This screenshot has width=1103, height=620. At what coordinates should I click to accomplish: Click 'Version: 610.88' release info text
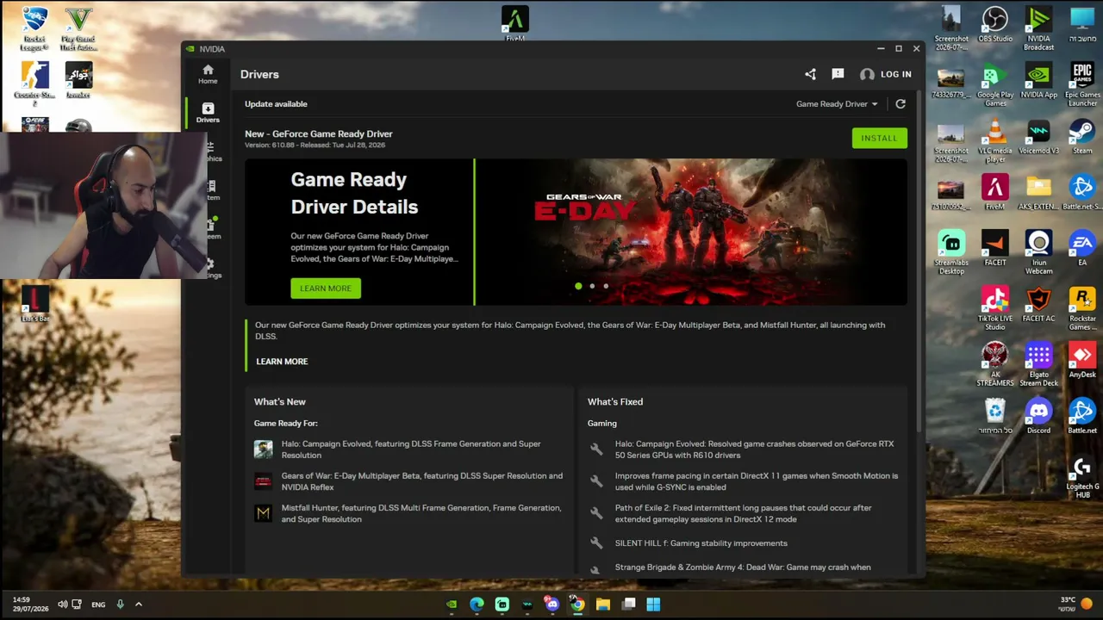click(x=315, y=145)
